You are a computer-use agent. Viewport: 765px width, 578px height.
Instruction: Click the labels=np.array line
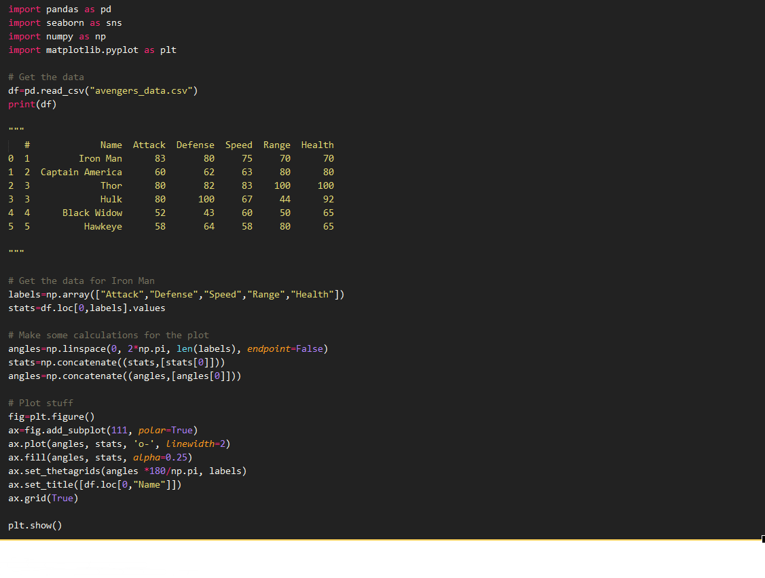(x=176, y=295)
